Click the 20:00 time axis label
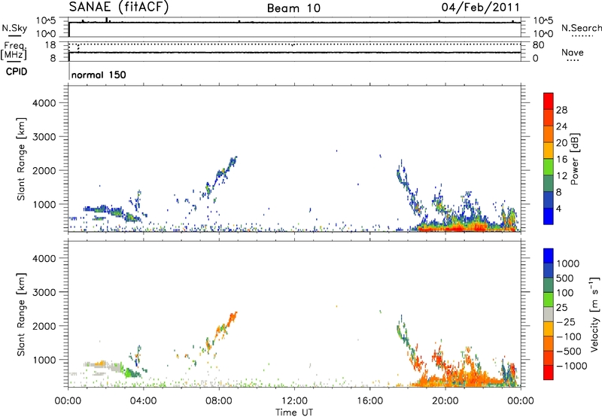The image size is (602, 417). (445, 401)
